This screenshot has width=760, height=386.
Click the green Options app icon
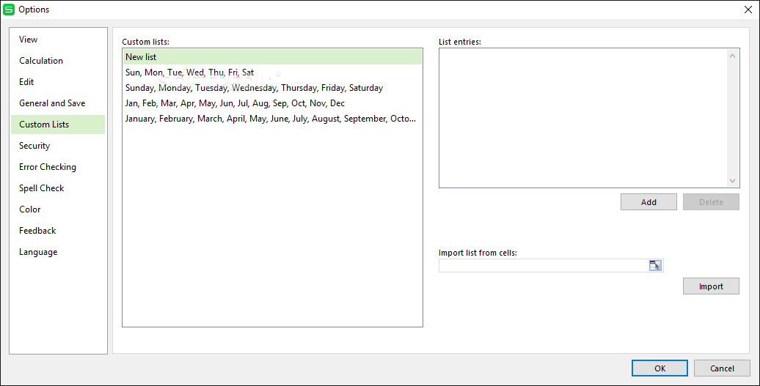pyautogui.click(x=9, y=10)
